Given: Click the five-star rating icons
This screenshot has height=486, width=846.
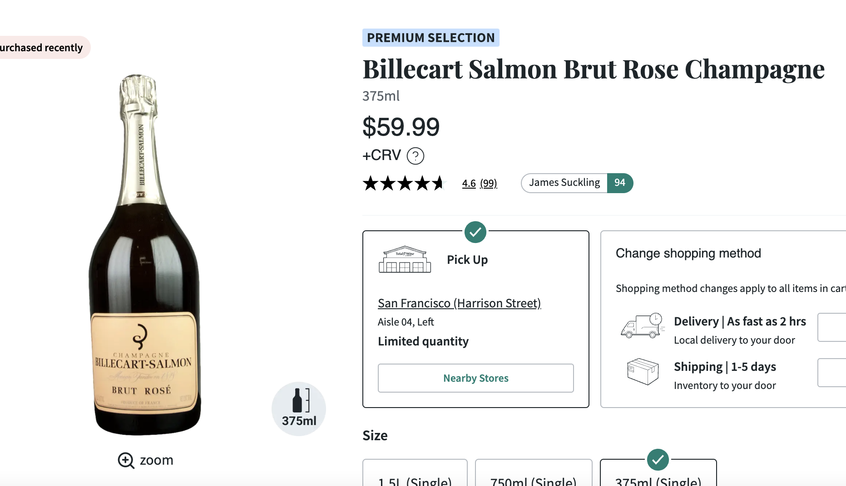Looking at the screenshot, I should click(403, 183).
